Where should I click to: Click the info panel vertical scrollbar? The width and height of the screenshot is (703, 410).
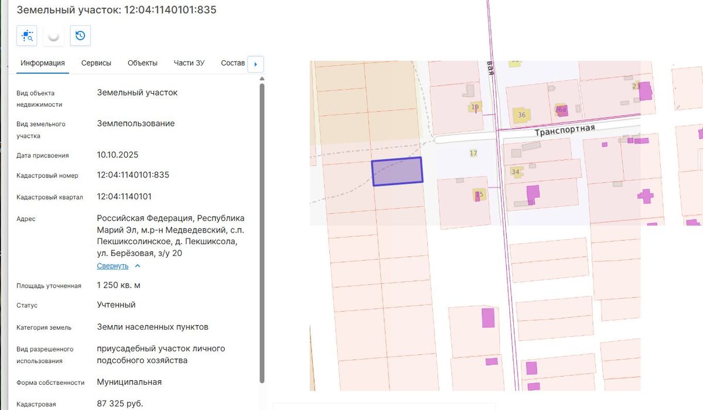coord(262,233)
